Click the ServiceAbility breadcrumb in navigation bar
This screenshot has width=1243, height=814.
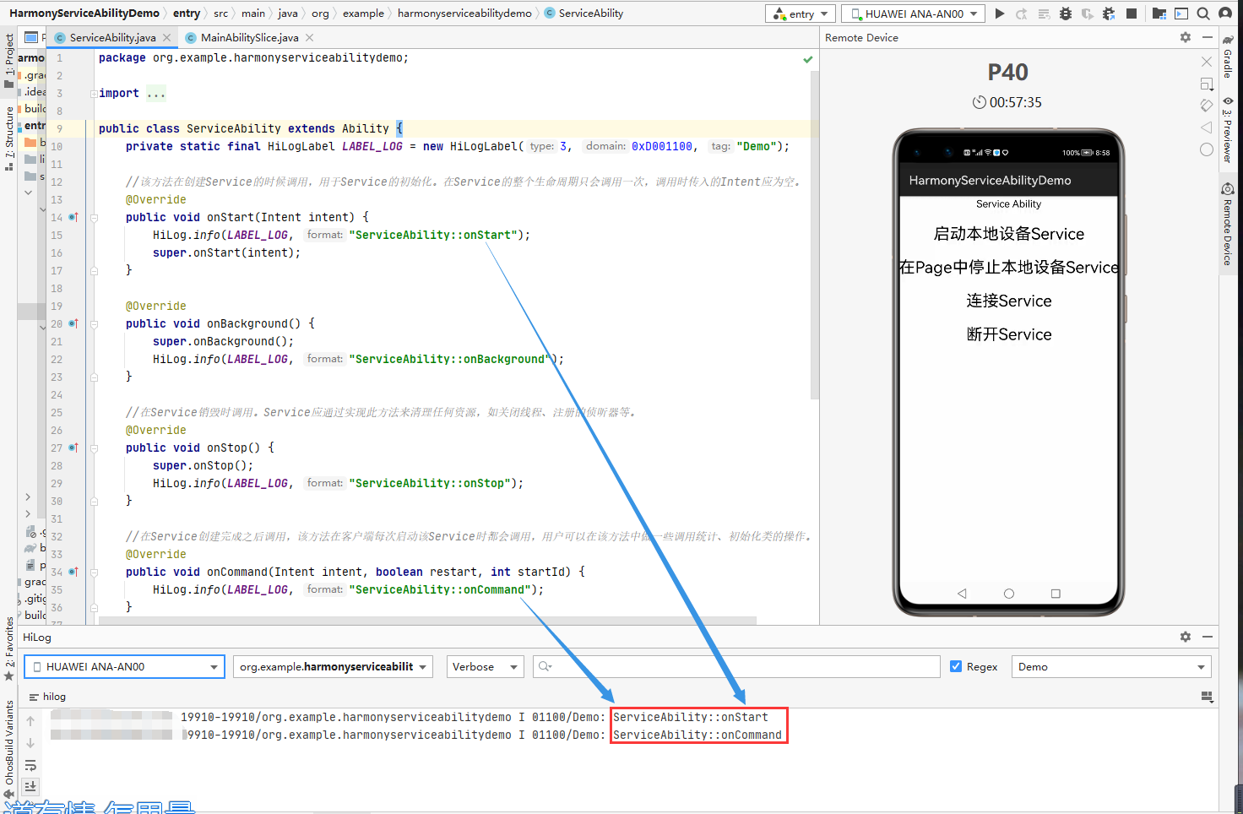tap(584, 14)
